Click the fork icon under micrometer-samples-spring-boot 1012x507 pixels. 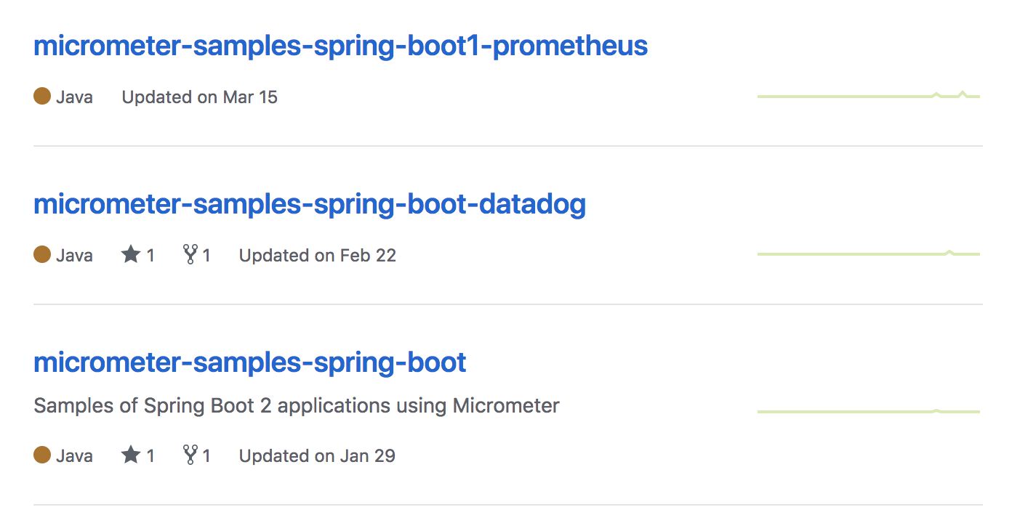pos(190,455)
